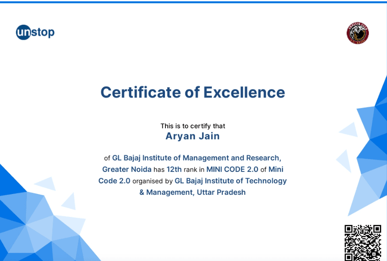Click the "12th" rank text

coord(174,169)
